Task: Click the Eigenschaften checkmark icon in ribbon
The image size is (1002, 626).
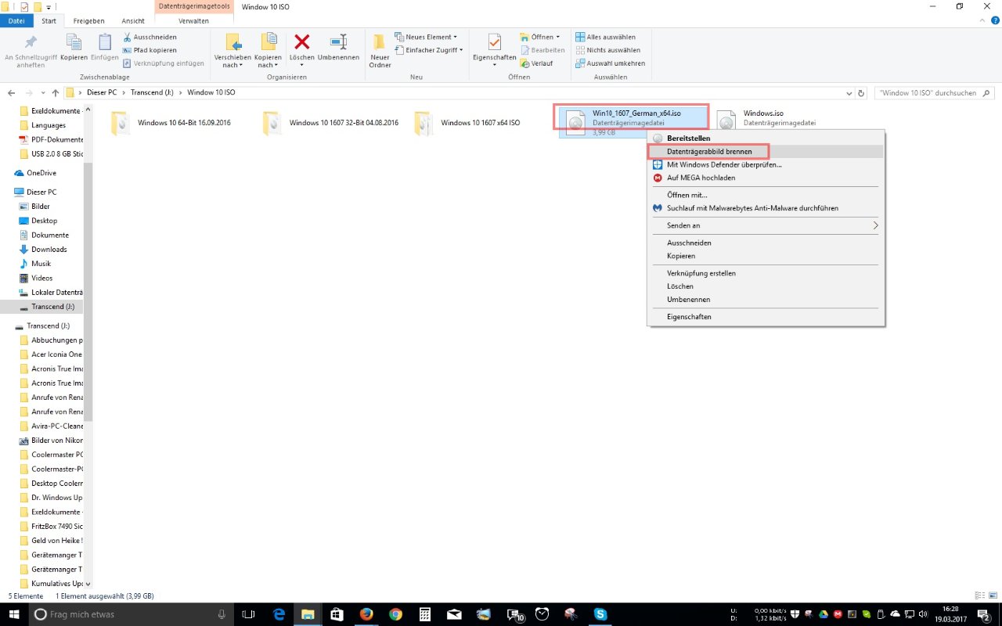Action: tap(494, 41)
